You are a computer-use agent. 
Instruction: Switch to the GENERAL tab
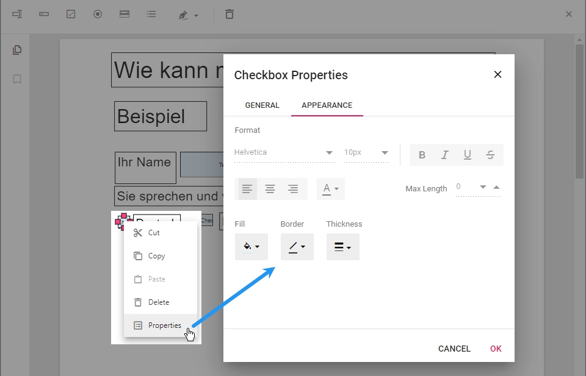[262, 105]
